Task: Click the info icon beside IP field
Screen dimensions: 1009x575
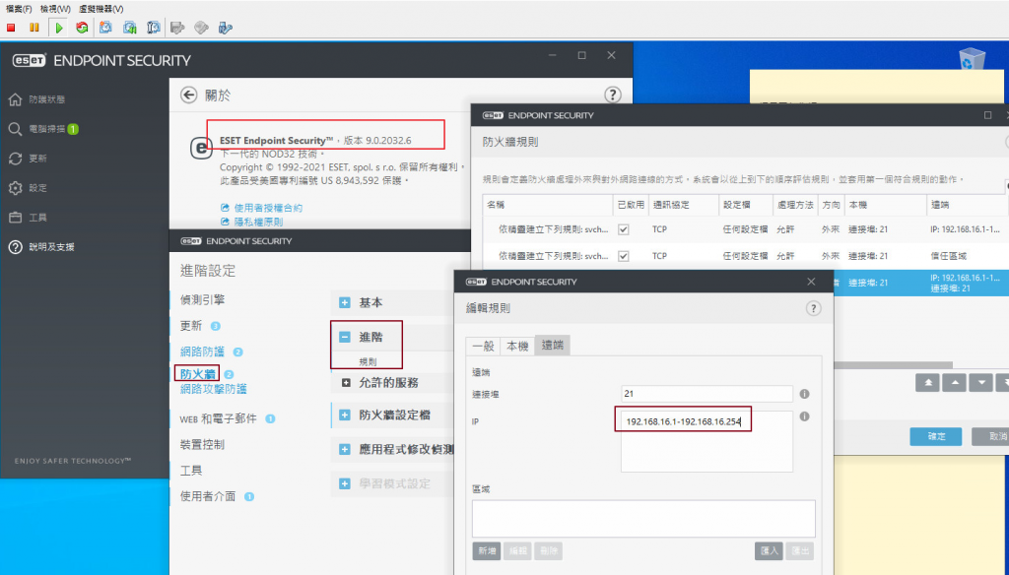Action: (x=804, y=416)
